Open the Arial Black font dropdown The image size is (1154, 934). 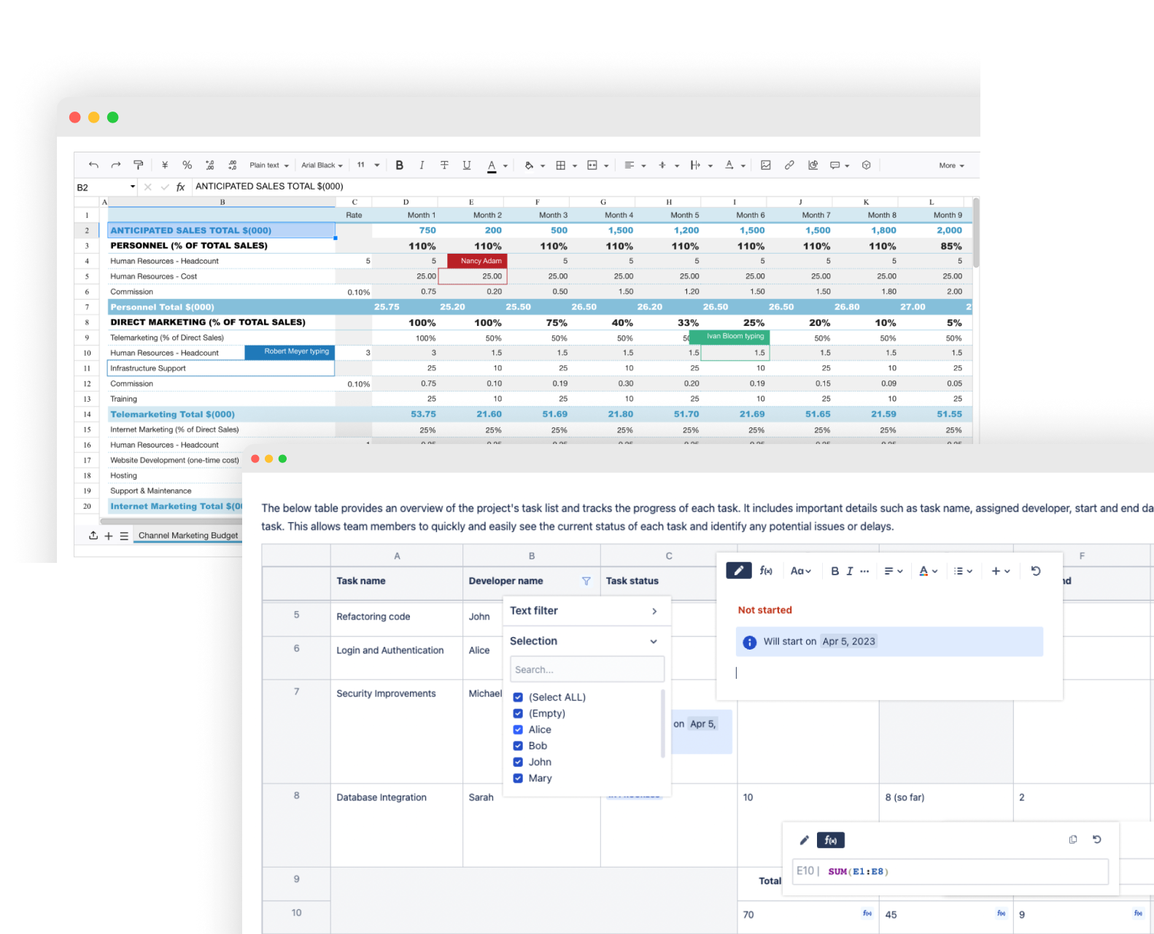click(322, 166)
